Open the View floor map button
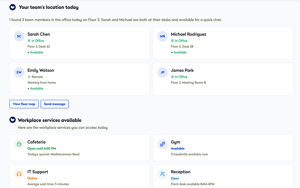Image resolution: width=300 pixels, height=188 pixels. [x=24, y=104]
